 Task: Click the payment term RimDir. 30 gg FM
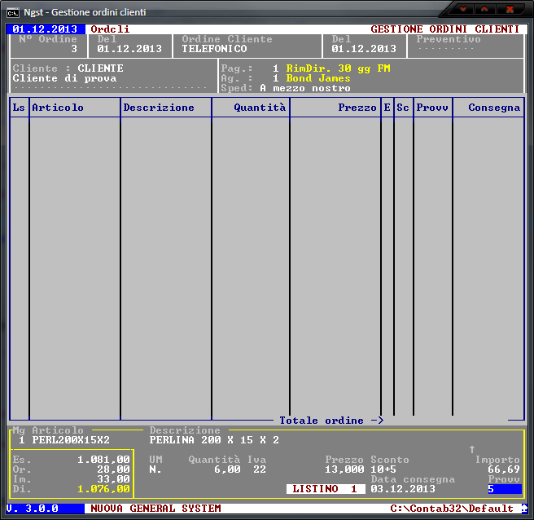338,68
